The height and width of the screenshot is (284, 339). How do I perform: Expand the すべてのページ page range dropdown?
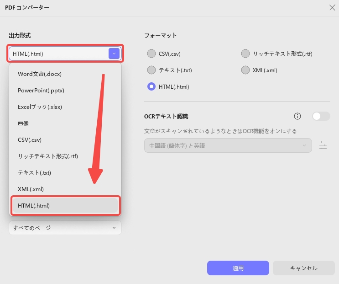(65, 228)
